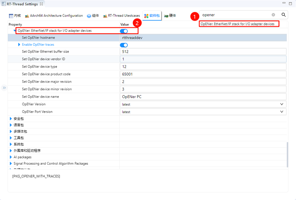This screenshot has height=200, width=296.
Task: Edit device product code field 65001
Action: (203, 74)
